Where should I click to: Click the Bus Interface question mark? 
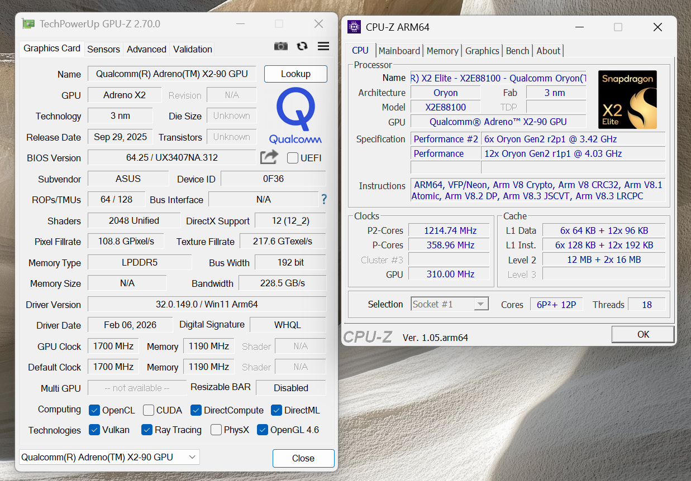point(323,199)
